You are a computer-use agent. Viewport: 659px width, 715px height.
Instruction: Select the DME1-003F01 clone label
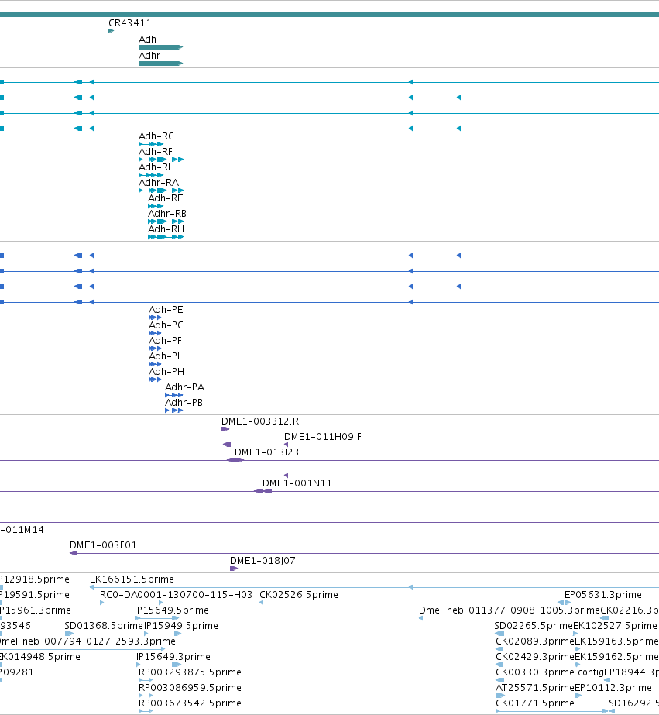[x=103, y=545]
